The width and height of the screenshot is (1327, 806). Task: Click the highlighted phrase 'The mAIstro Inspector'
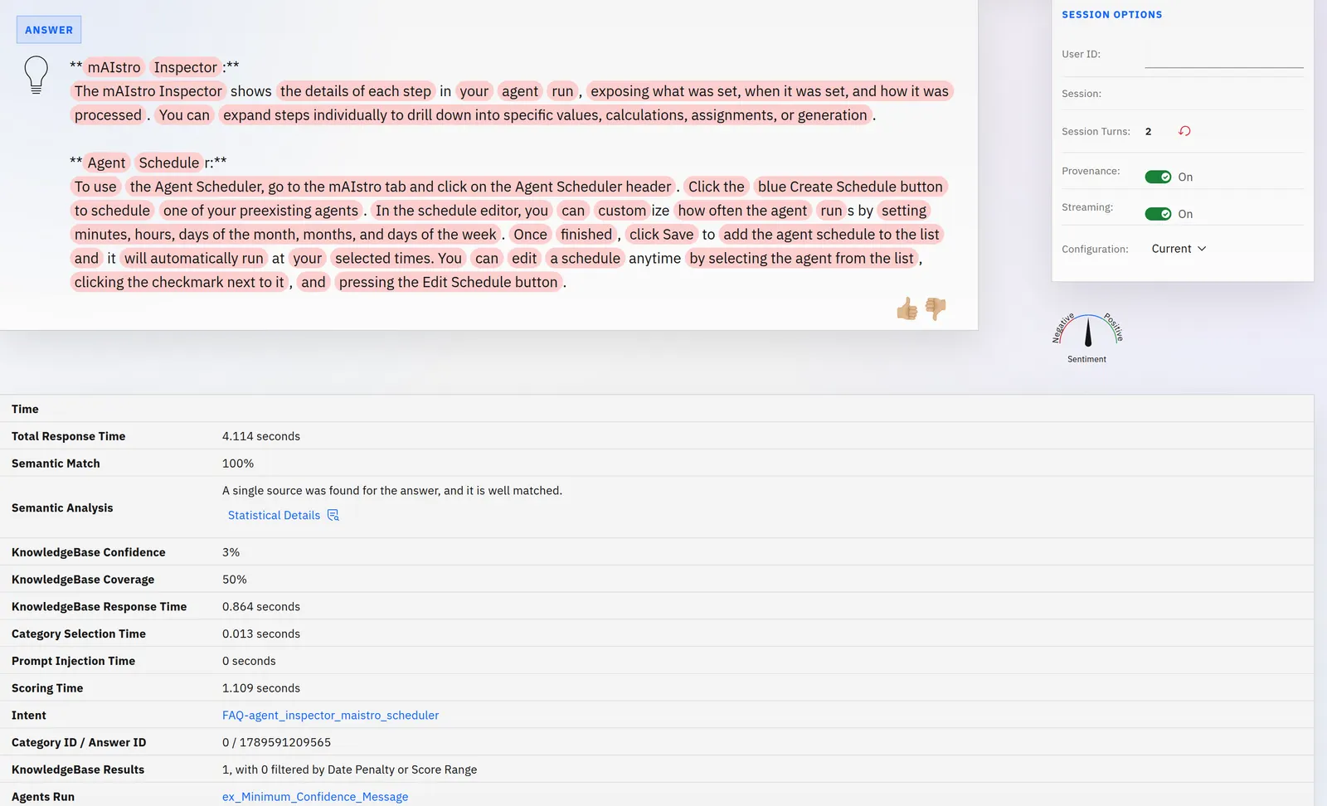click(148, 91)
